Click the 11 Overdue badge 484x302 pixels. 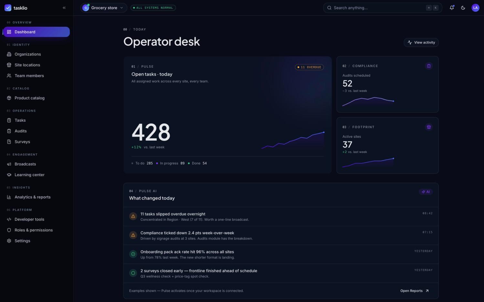pos(309,67)
